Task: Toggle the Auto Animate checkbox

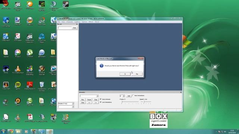Action: 101,99
